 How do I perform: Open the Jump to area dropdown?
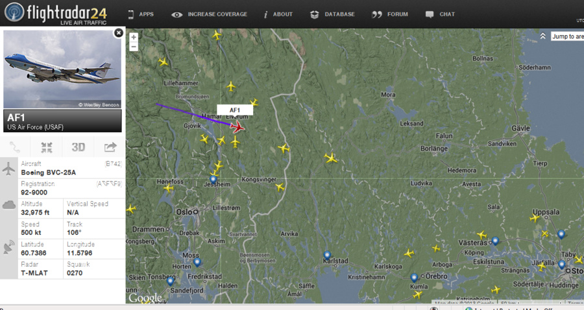pyautogui.click(x=567, y=36)
